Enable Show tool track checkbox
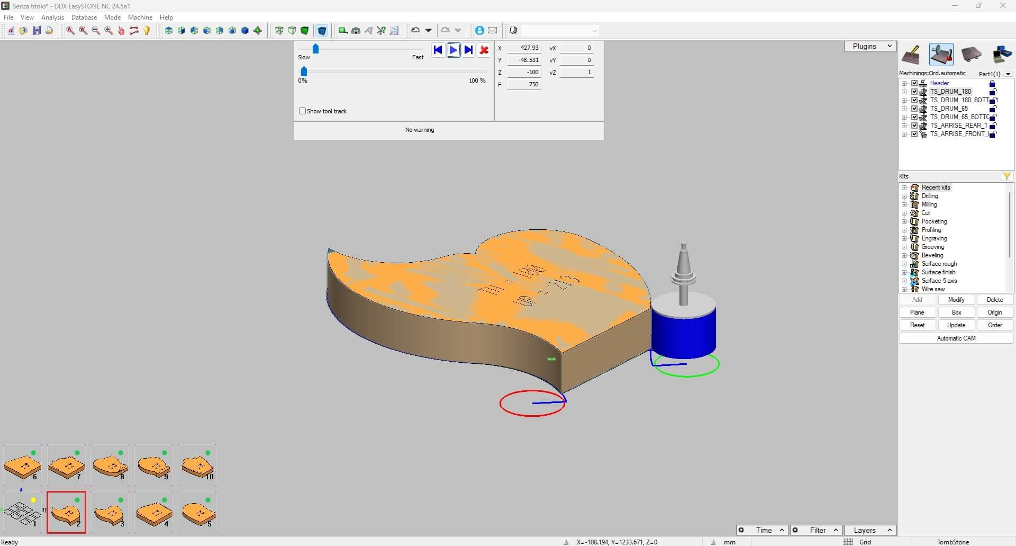The height and width of the screenshot is (546, 1016). coord(303,111)
